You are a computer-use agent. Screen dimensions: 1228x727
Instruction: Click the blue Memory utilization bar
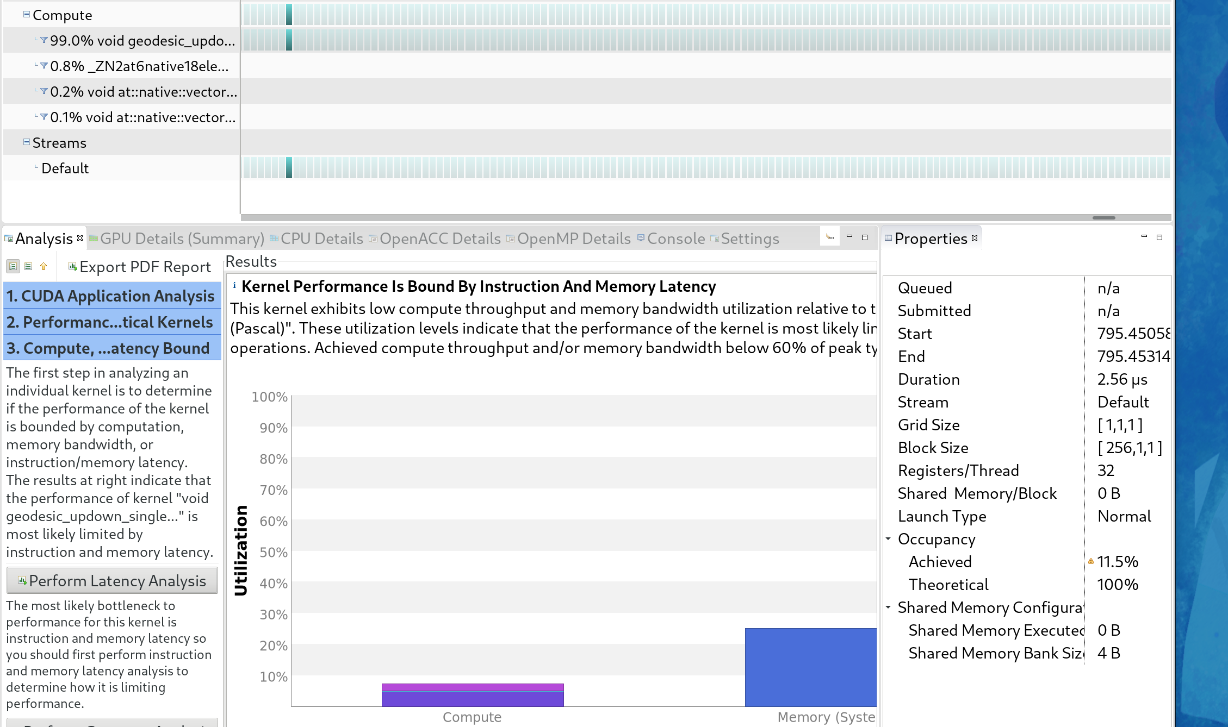(x=810, y=667)
